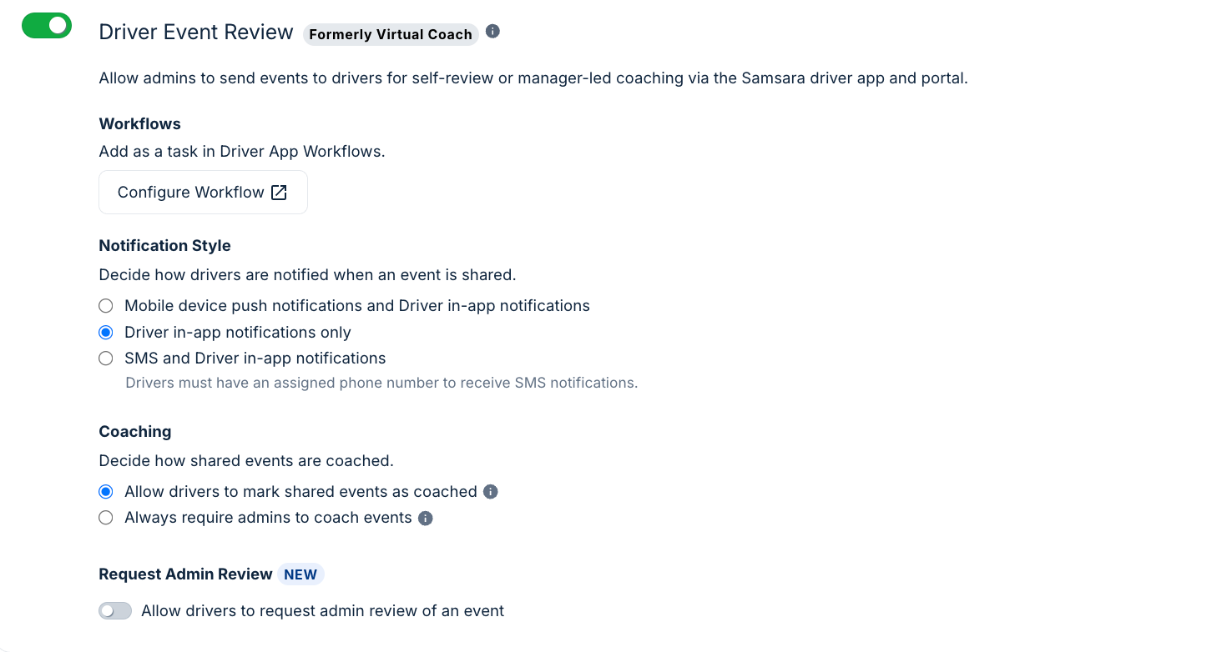
Task: Click the info icon next to mark events as coached
Action: 490,491
